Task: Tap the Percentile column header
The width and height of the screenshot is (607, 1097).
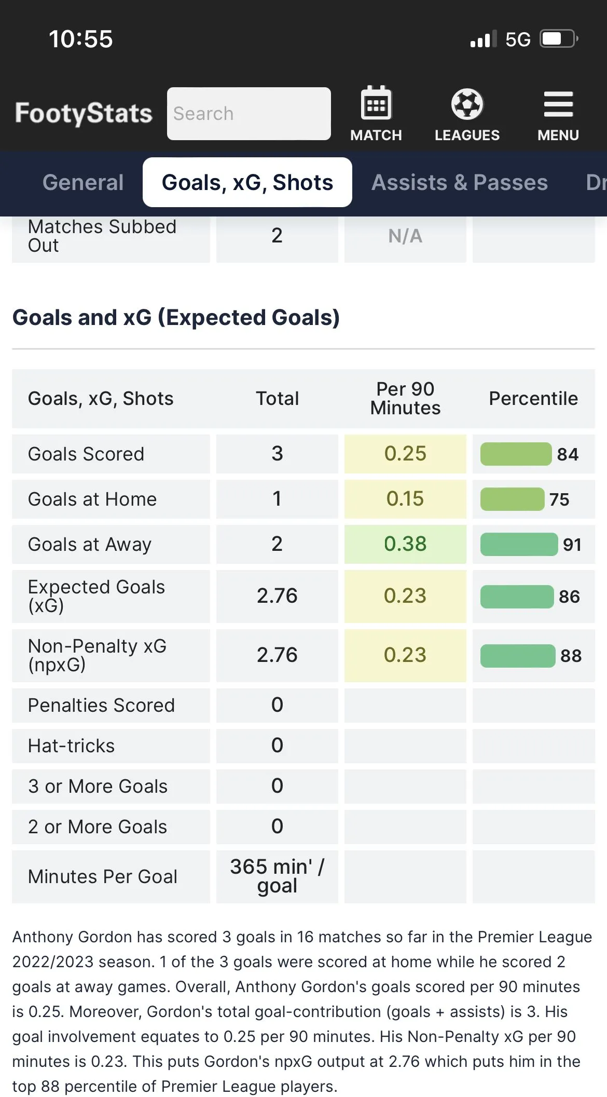Action: tap(533, 399)
